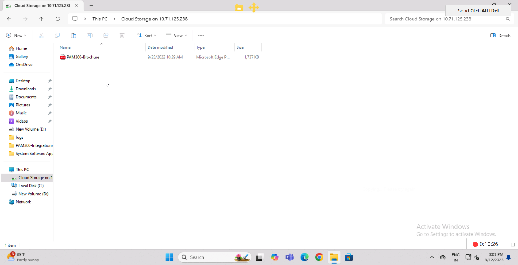This screenshot has width=518, height=265.
Task: Open Google Chrome from the taskbar
Action: [x=319, y=257]
